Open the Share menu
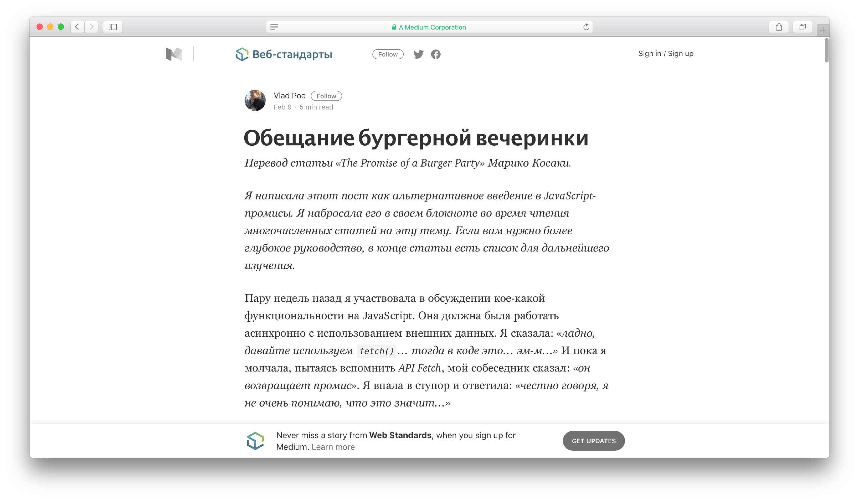The image size is (859, 500). [779, 27]
